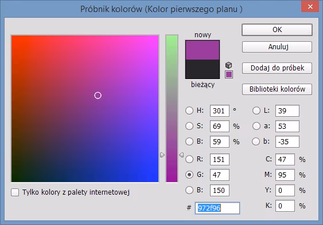Click the right slider arrow handle
Screen dimensions: 323x225
tap(181, 155)
